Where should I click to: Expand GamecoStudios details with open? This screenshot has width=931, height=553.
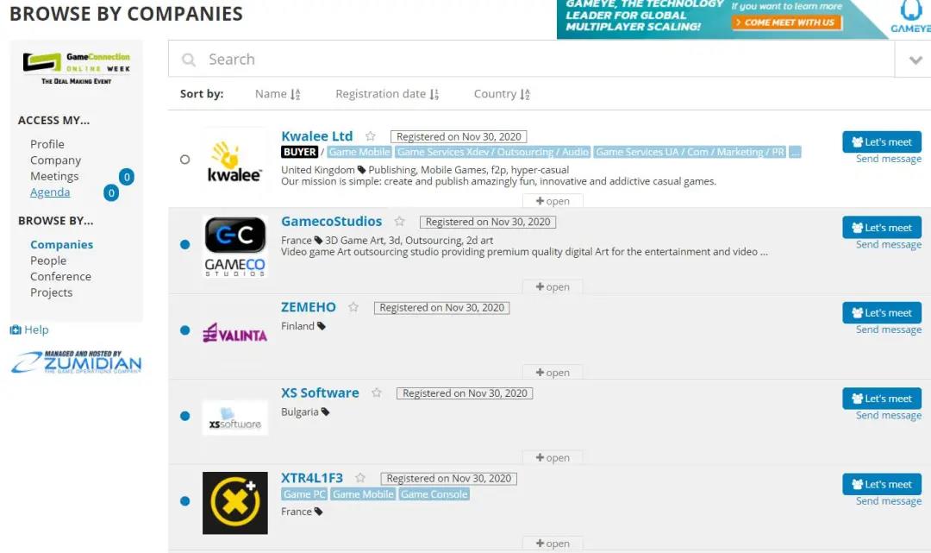coord(553,286)
